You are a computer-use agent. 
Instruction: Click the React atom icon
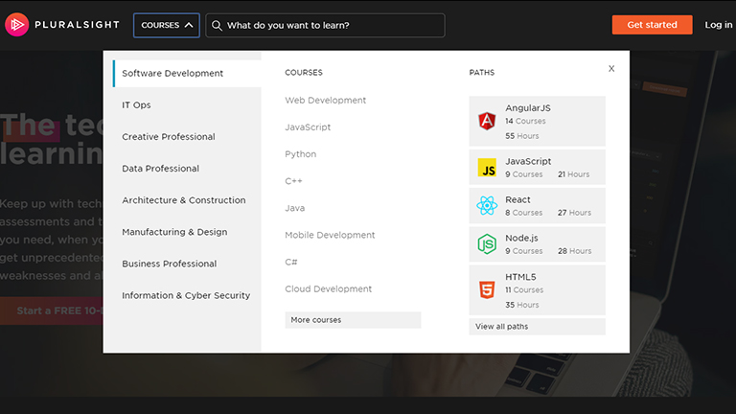pos(487,206)
